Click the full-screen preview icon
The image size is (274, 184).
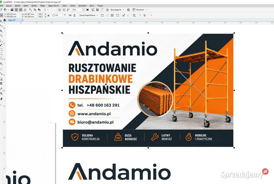point(88,10)
